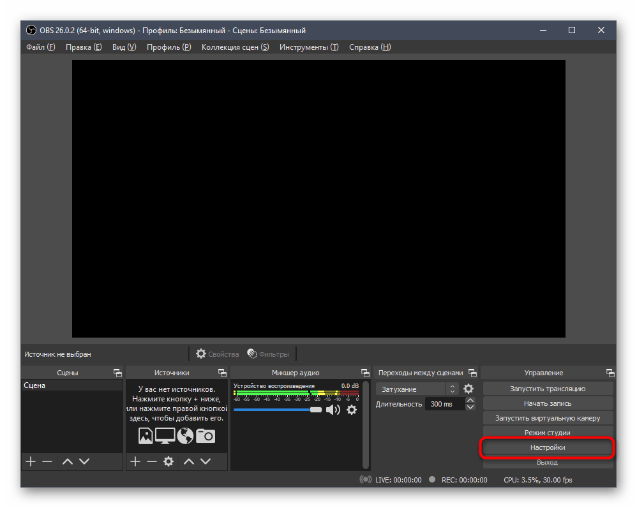Start recording with Начать запись
This screenshot has width=637, height=508.
click(547, 403)
